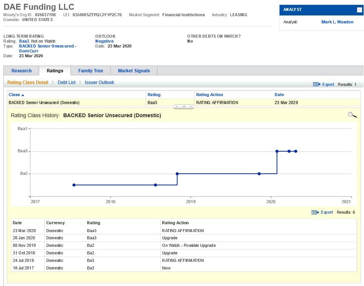This screenshot has height=286, width=364.
Task: Select the March 2020 Baa3 chart point
Action: (x=289, y=151)
